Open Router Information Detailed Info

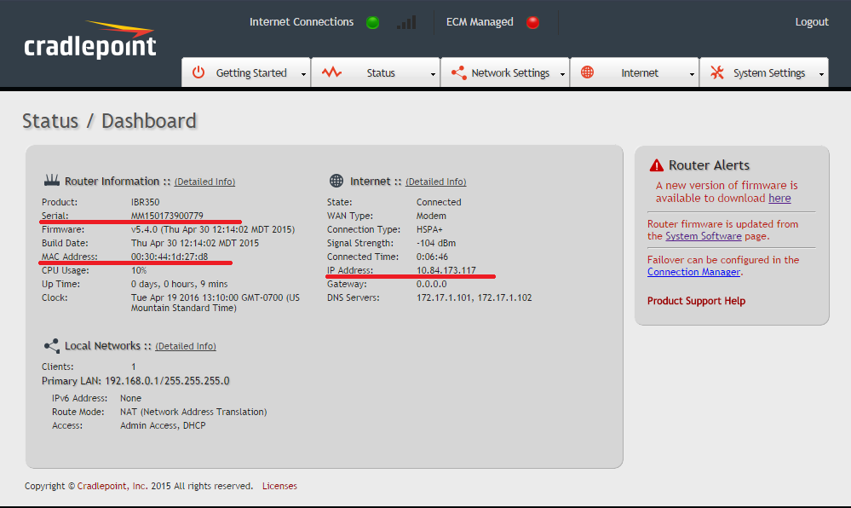click(204, 182)
